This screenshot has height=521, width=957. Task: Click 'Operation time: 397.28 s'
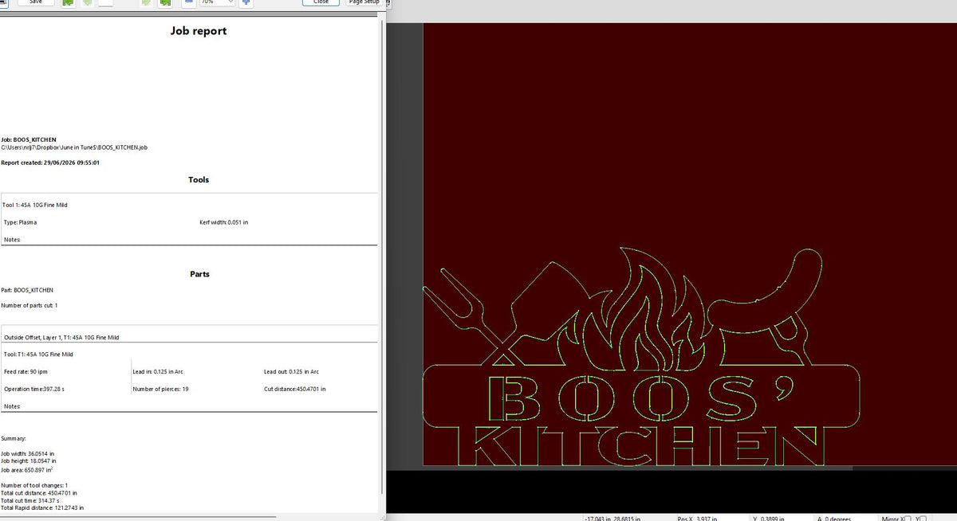tap(34, 389)
